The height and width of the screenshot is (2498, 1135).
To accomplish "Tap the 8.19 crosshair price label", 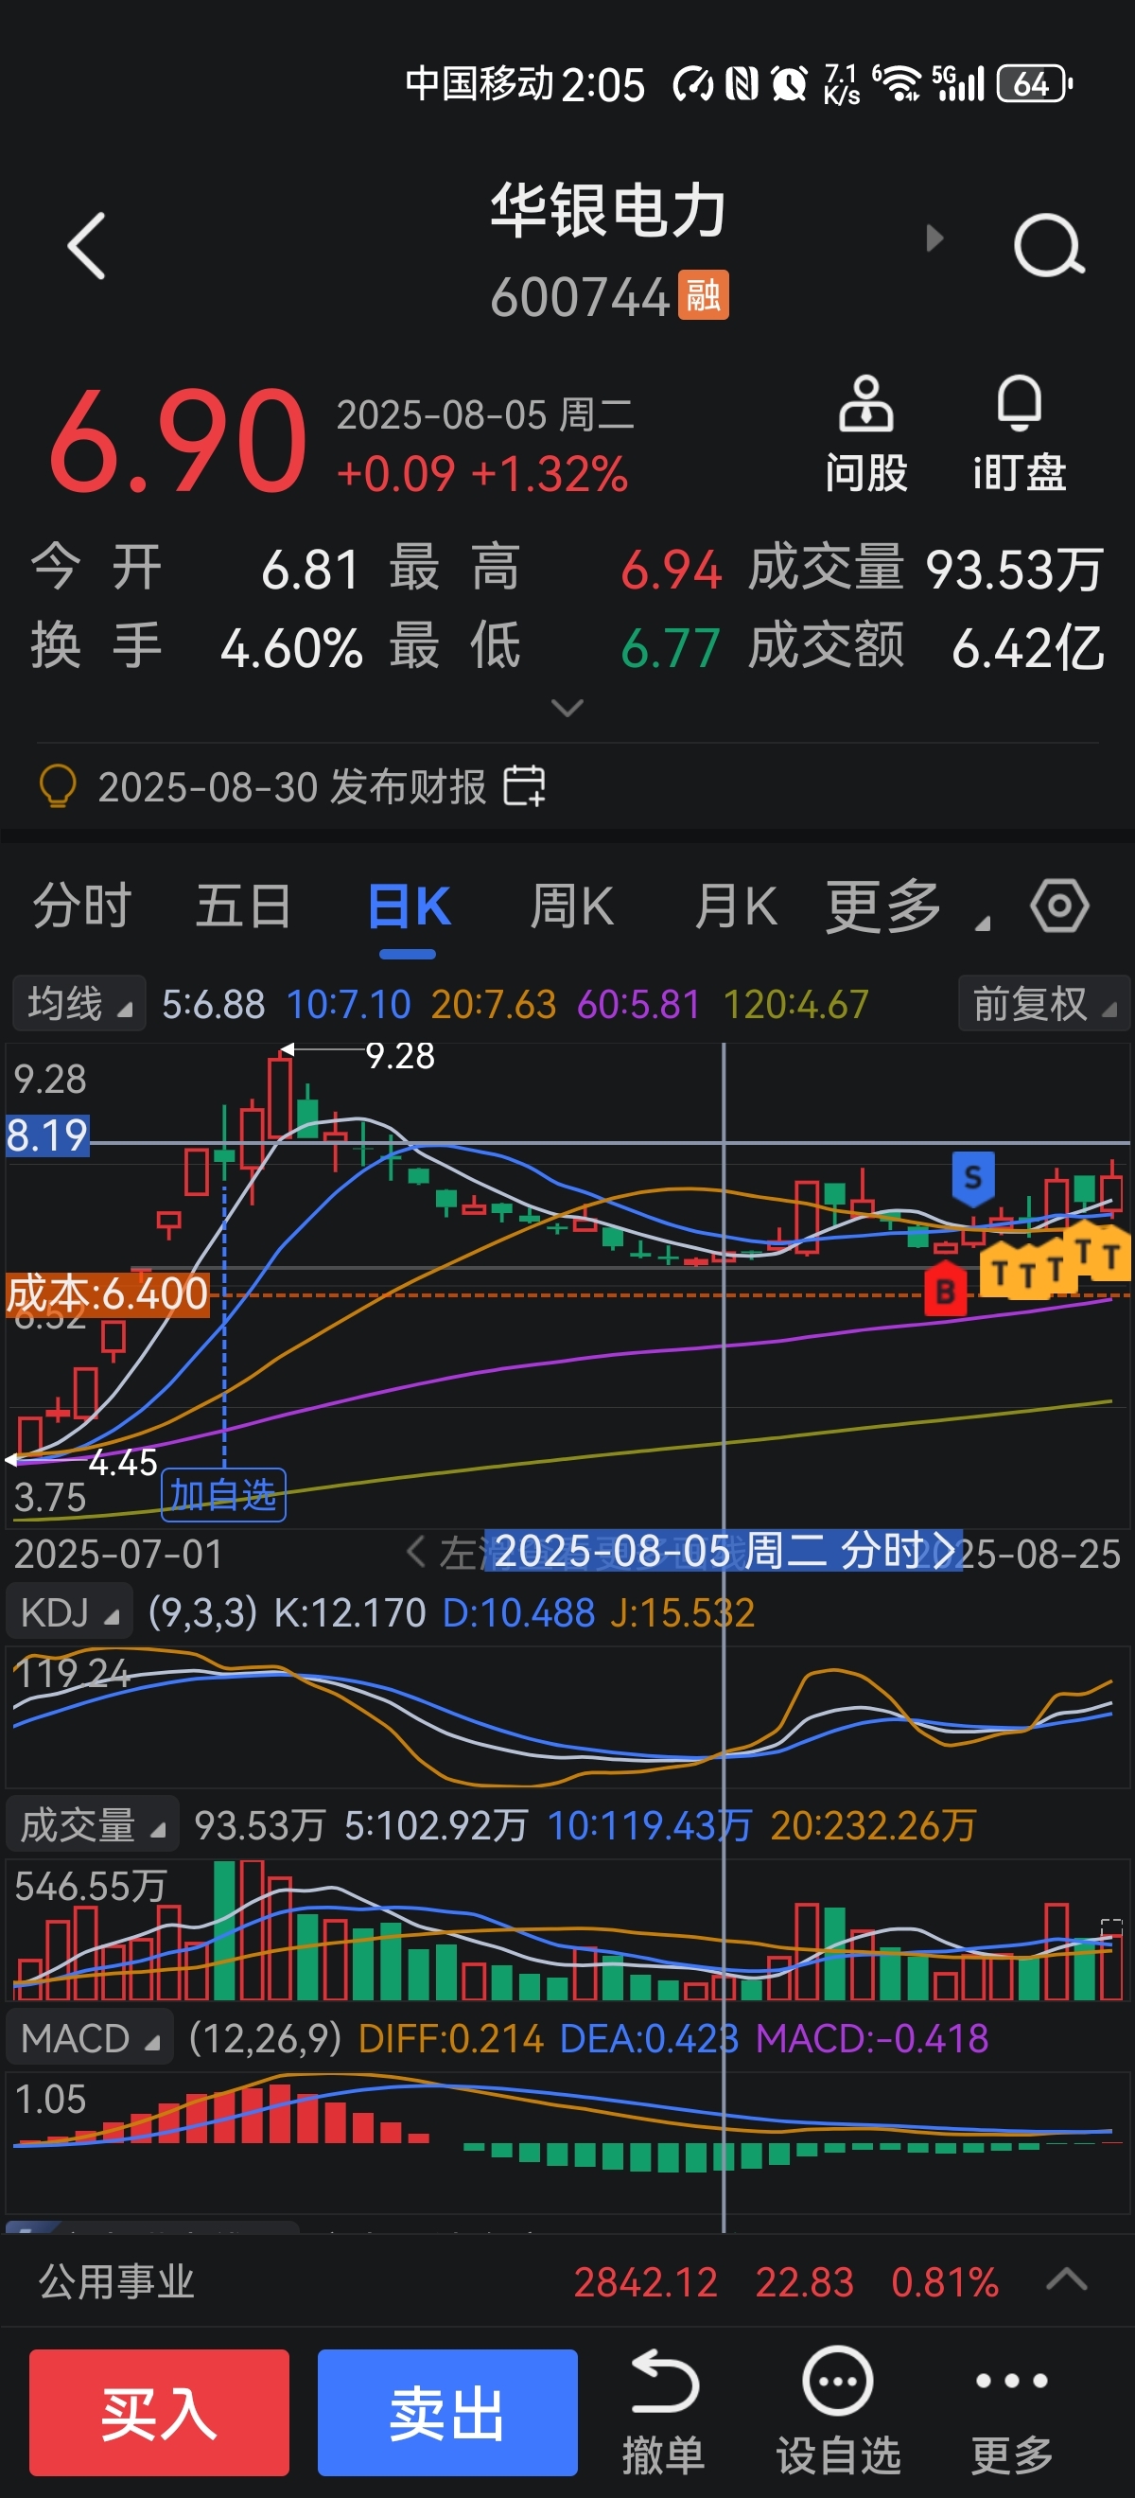I will (x=47, y=1135).
